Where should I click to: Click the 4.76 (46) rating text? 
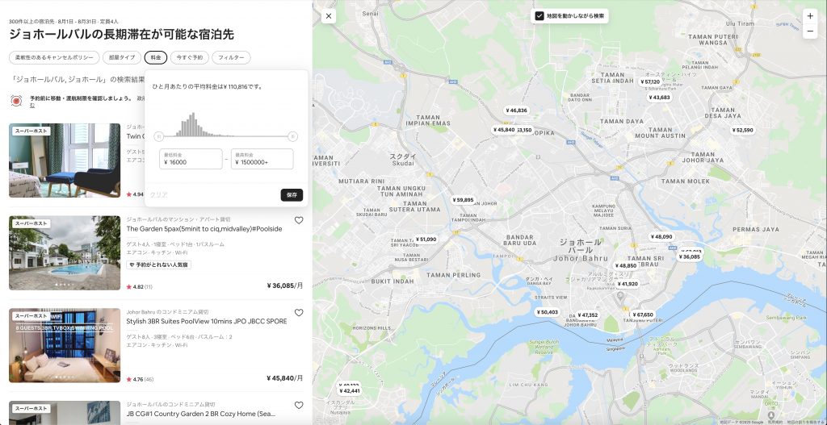(x=140, y=379)
